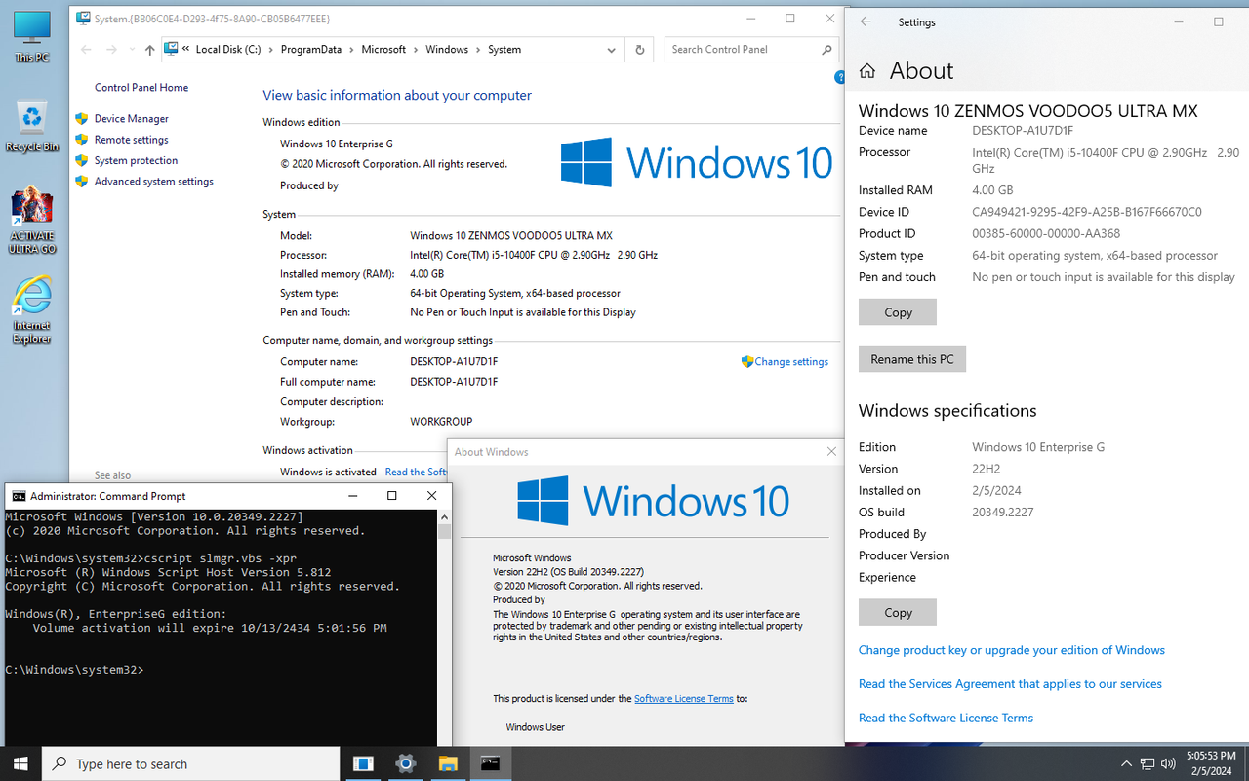Click the computer icon in the address bar

(x=171, y=49)
